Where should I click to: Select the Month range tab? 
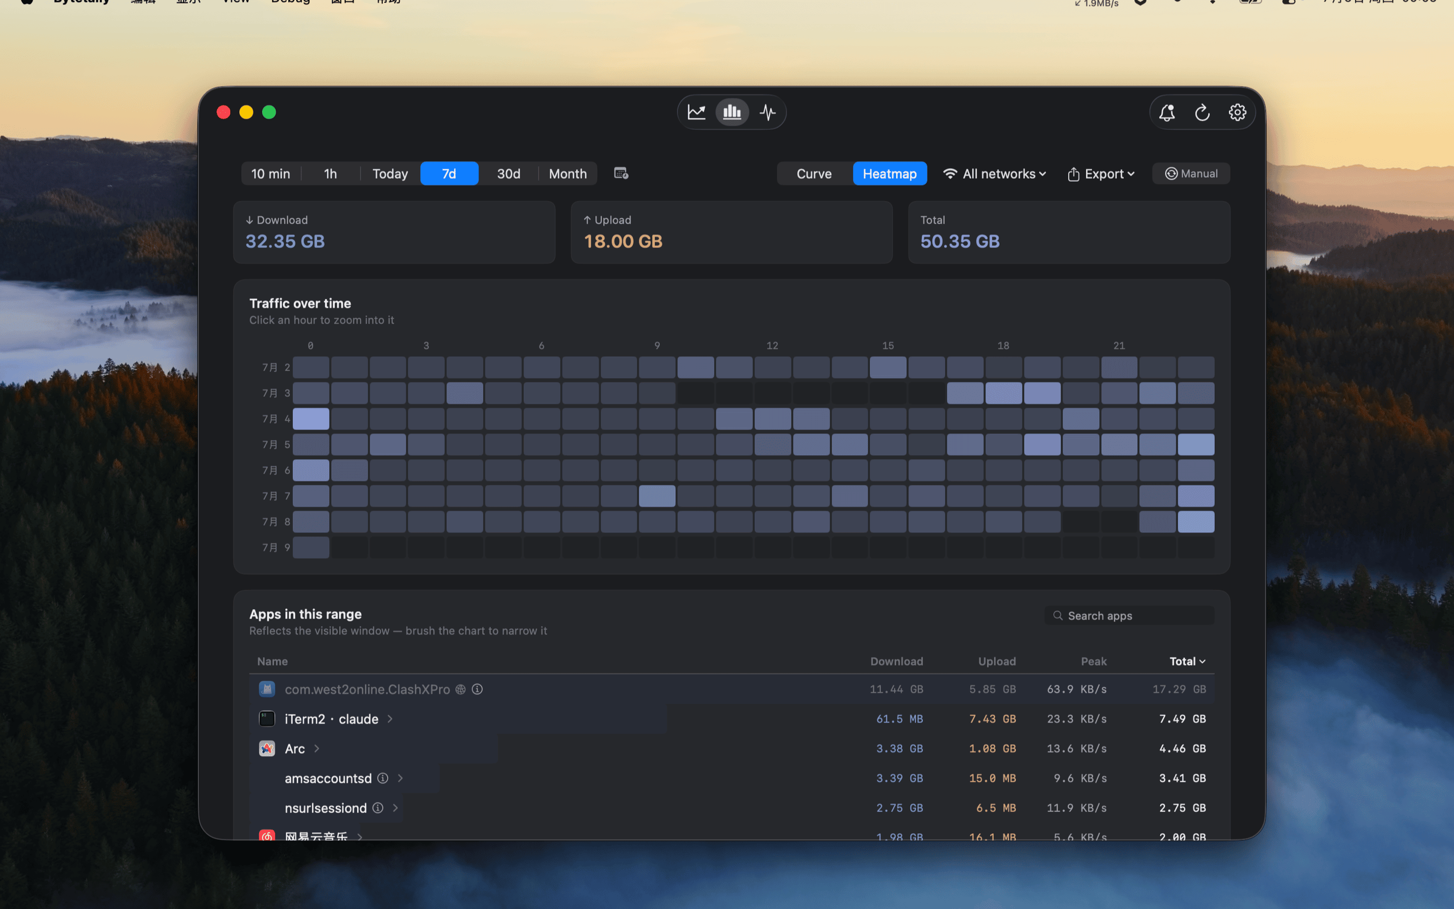pos(568,174)
